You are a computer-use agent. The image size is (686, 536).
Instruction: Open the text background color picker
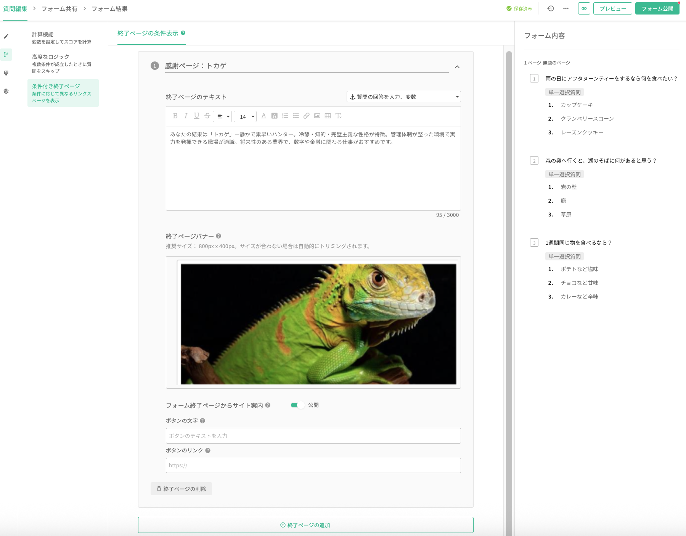(274, 116)
